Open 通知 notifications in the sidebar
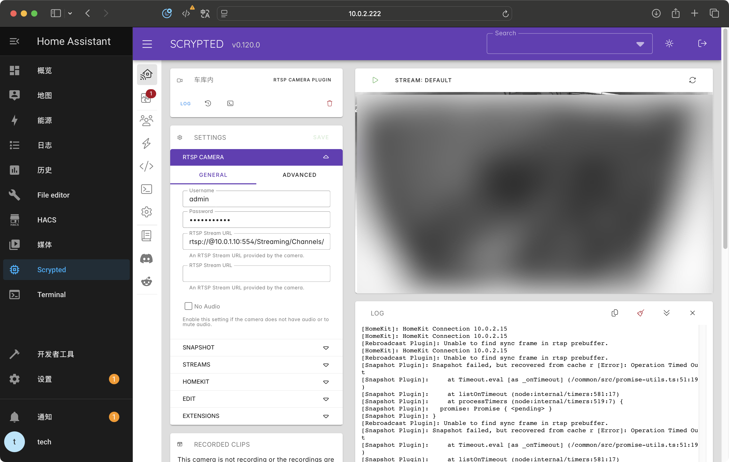The height and width of the screenshot is (462, 729). coord(66,417)
